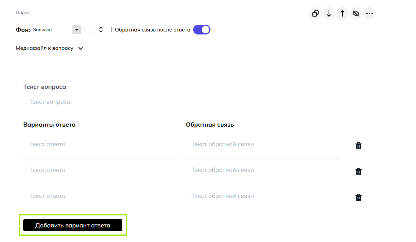This screenshot has height=242, width=416.
Task: Click first Текст обратной связи field
Action: click(x=263, y=145)
